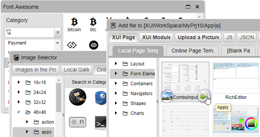Click the Image Selector tree scrollbar
Viewport: 260px width, 137px height.
[58, 97]
